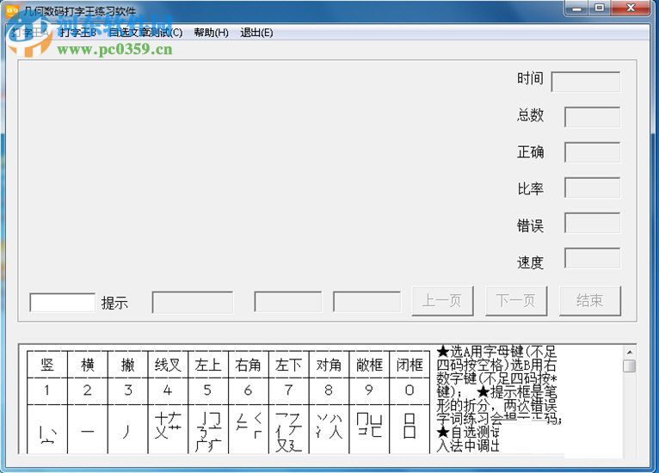Click the number 1 cell in table

point(47,390)
